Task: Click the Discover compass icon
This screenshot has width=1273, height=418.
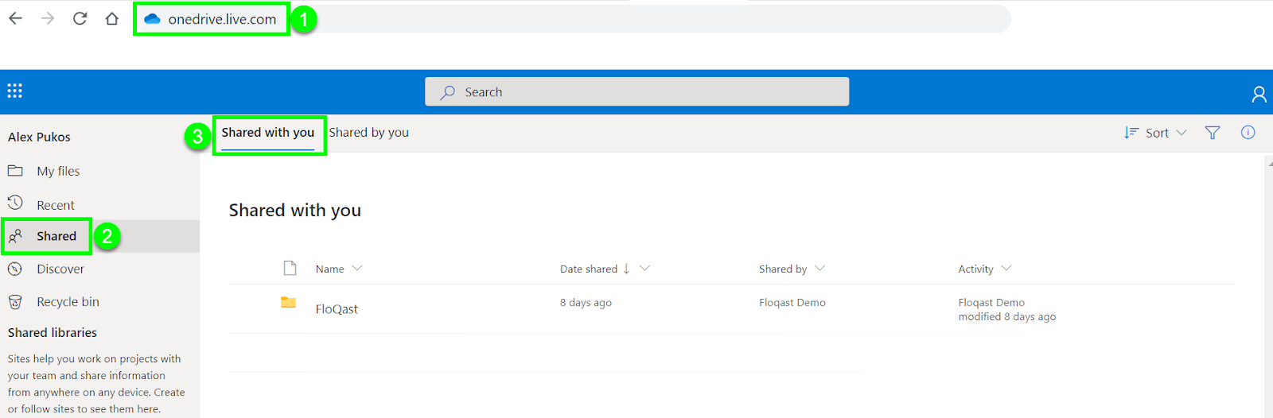Action: pos(14,269)
